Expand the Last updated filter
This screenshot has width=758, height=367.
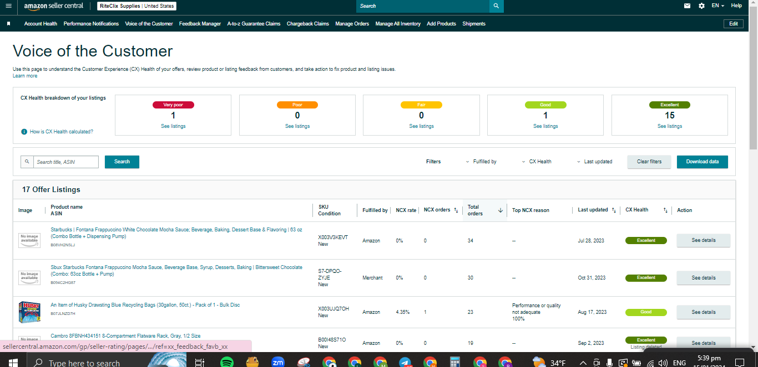pos(594,162)
